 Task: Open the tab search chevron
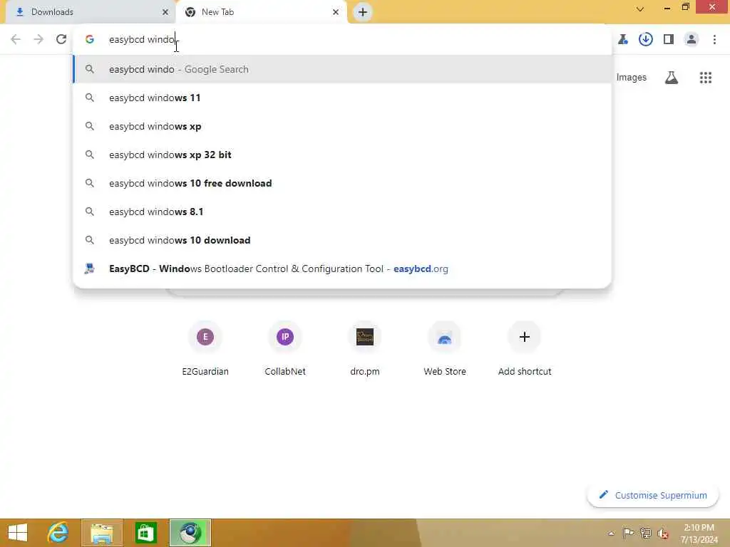(x=640, y=9)
